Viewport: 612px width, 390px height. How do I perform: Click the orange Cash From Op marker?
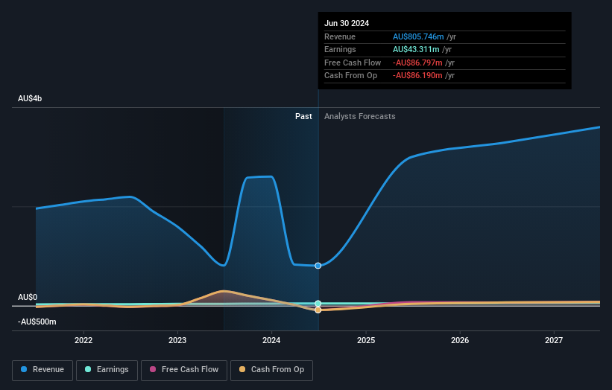click(x=318, y=310)
